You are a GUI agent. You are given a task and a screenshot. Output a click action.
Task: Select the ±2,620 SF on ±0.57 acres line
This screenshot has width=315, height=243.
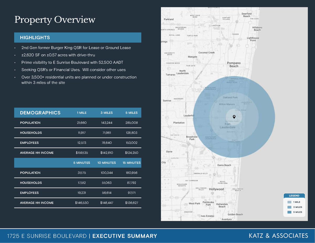[x=58, y=55]
